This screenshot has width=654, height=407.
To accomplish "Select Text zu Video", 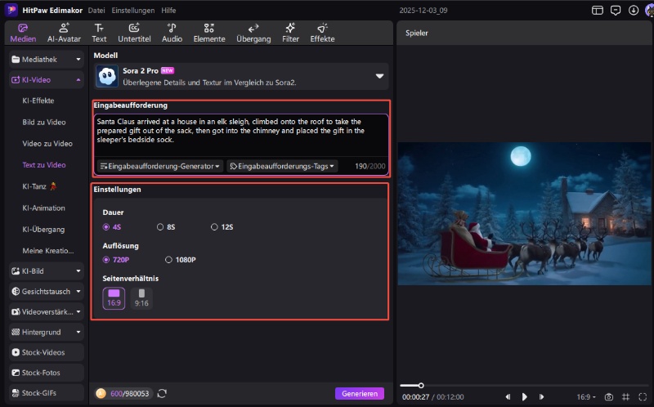I will coord(44,165).
